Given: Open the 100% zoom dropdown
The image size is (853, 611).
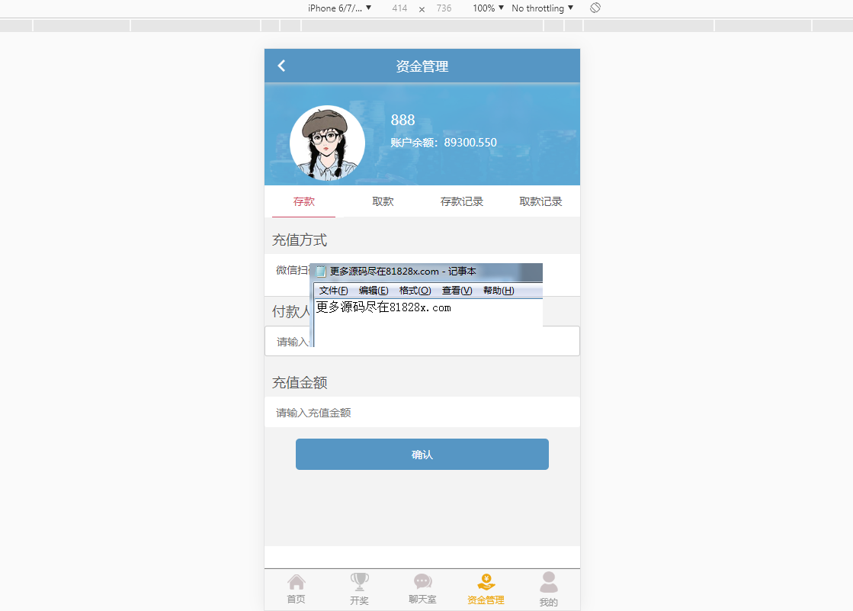Looking at the screenshot, I should pos(489,8).
